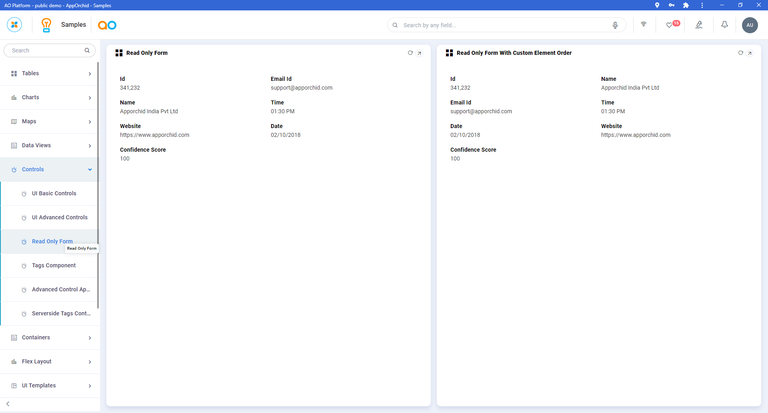This screenshot has height=413, width=768.
Task: Click the wifi connectivity status icon
Action: tap(644, 24)
